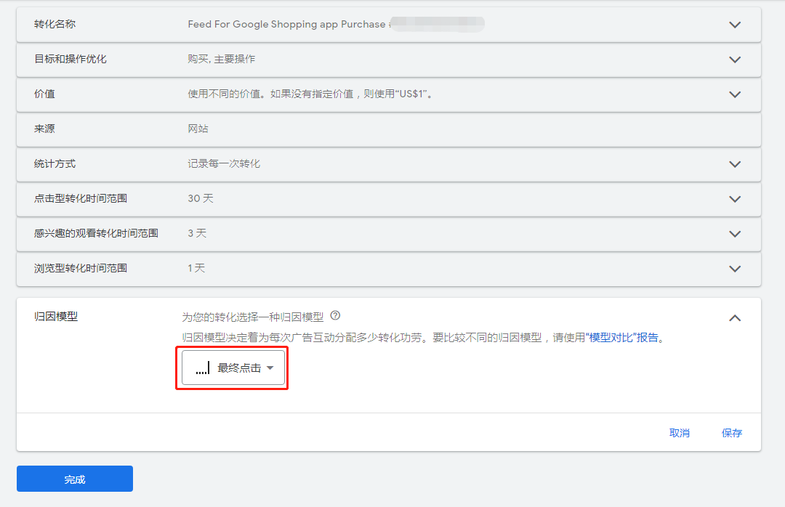Viewport: 785px width, 507px height.
Task: Open the 最终点击 attribution model dropdown
Action: click(x=233, y=368)
